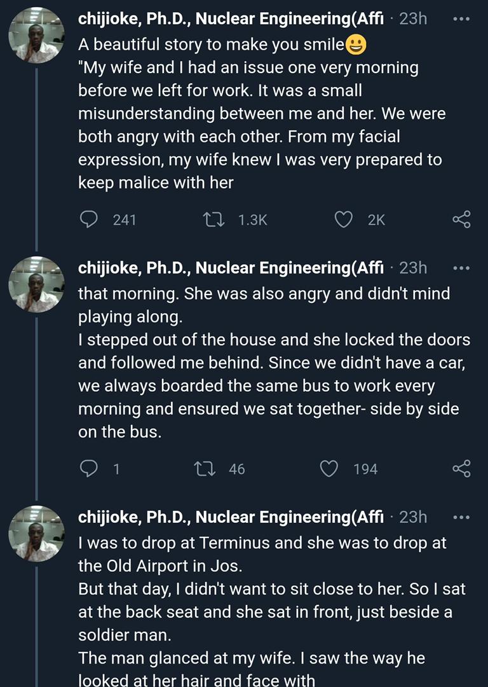Reply to the first tweet with 241 comments

[x=89, y=219]
